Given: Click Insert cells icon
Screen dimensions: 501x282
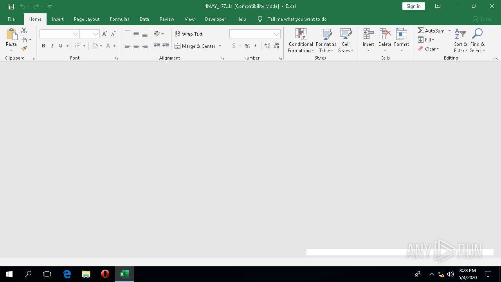Looking at the screenshot, I should (x=368, y=34).
